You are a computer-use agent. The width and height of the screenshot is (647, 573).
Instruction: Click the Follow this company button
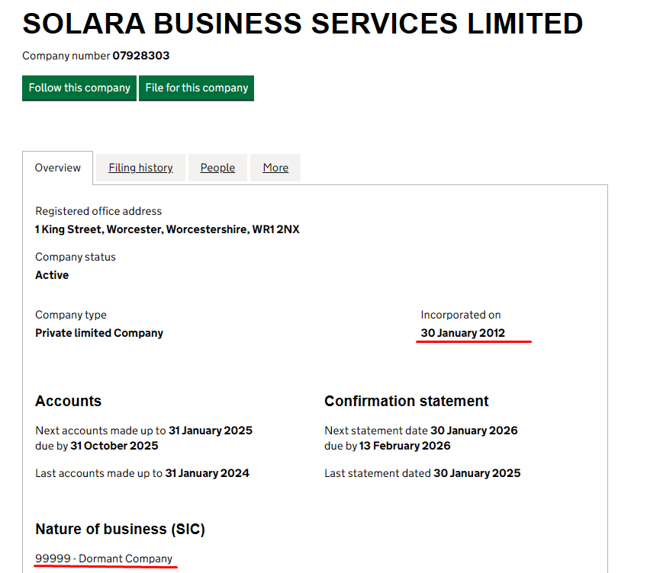(x=79, y=88)
